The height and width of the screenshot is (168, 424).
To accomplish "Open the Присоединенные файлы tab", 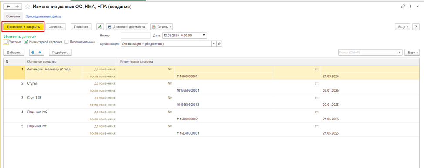I will (x=43, y=16).
